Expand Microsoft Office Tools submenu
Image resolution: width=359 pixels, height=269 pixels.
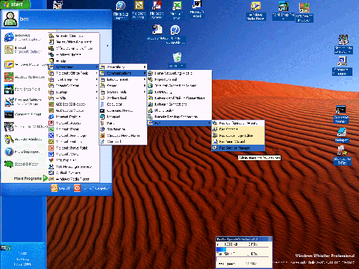tap(74, 73)
